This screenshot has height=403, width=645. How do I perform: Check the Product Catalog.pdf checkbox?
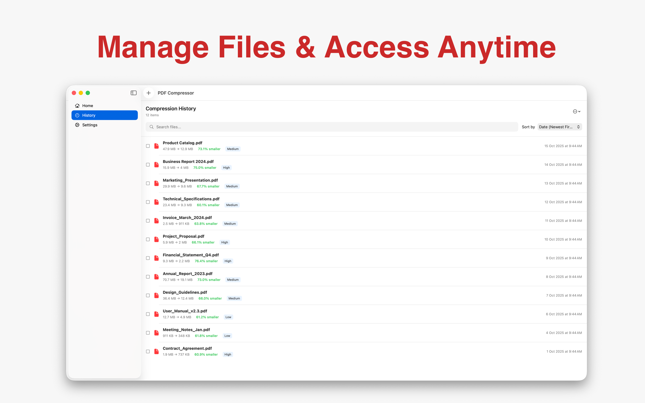(148, 146)
